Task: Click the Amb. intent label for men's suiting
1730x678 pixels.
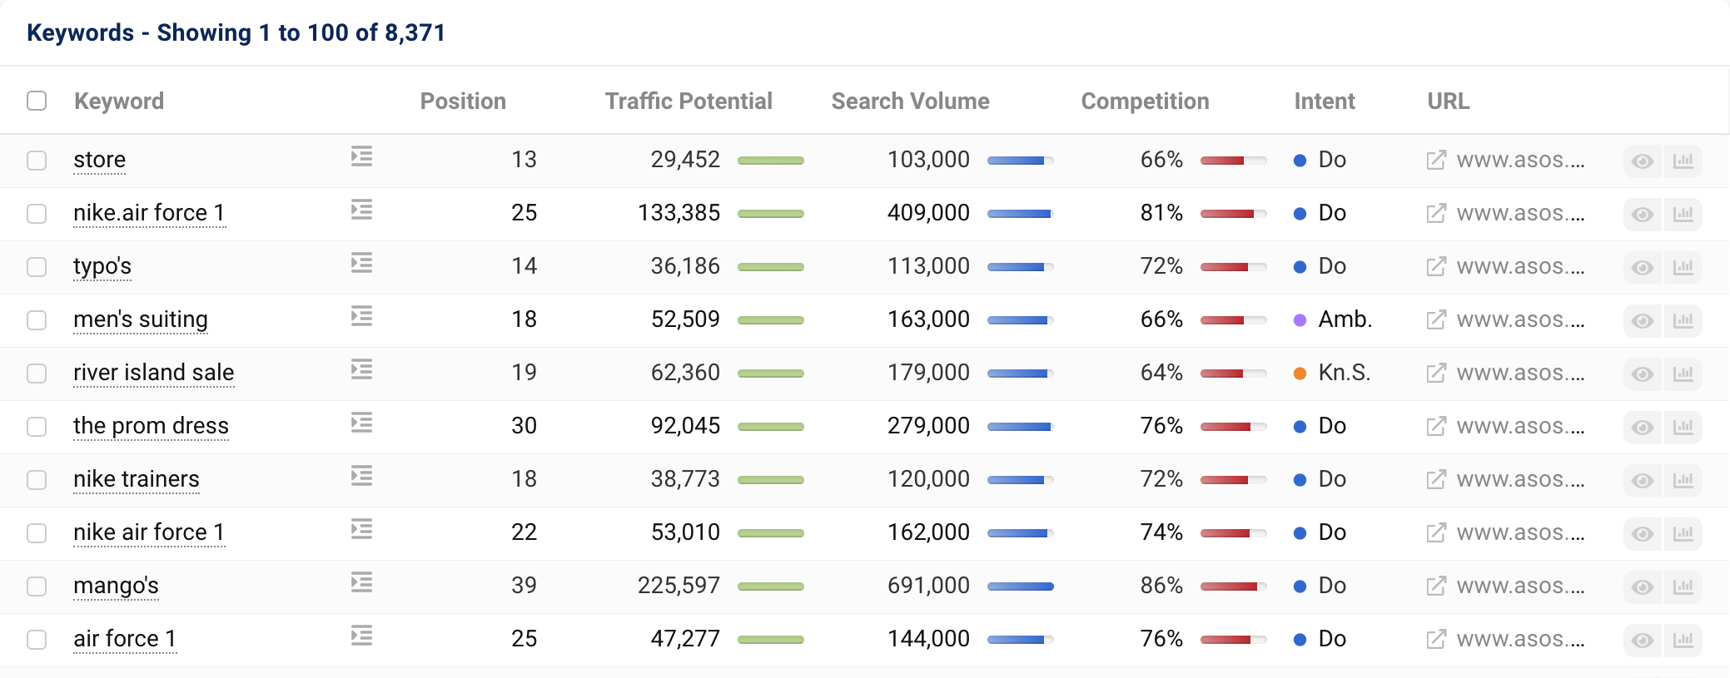Action: (1345, 319)
